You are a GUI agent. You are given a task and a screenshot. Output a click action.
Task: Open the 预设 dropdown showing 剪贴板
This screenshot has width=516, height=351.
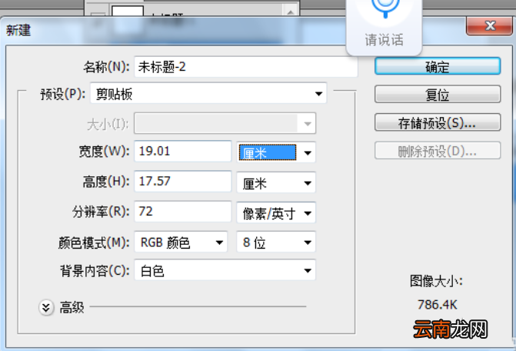[x=208, y=93]
